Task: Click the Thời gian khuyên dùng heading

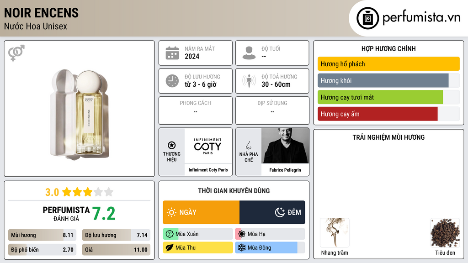Action: pos(234,191)
